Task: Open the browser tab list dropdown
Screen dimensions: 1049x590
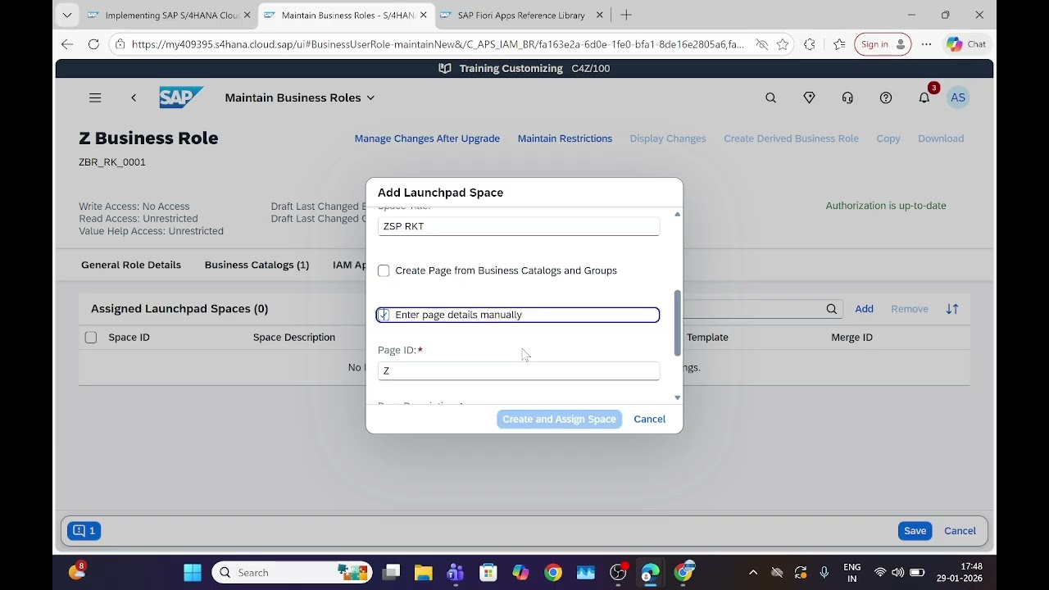Action: 67,15
